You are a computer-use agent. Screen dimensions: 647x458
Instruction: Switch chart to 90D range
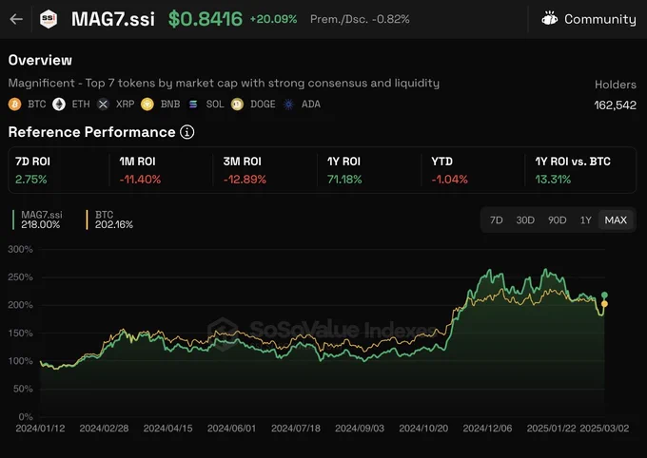click(557, 220)
